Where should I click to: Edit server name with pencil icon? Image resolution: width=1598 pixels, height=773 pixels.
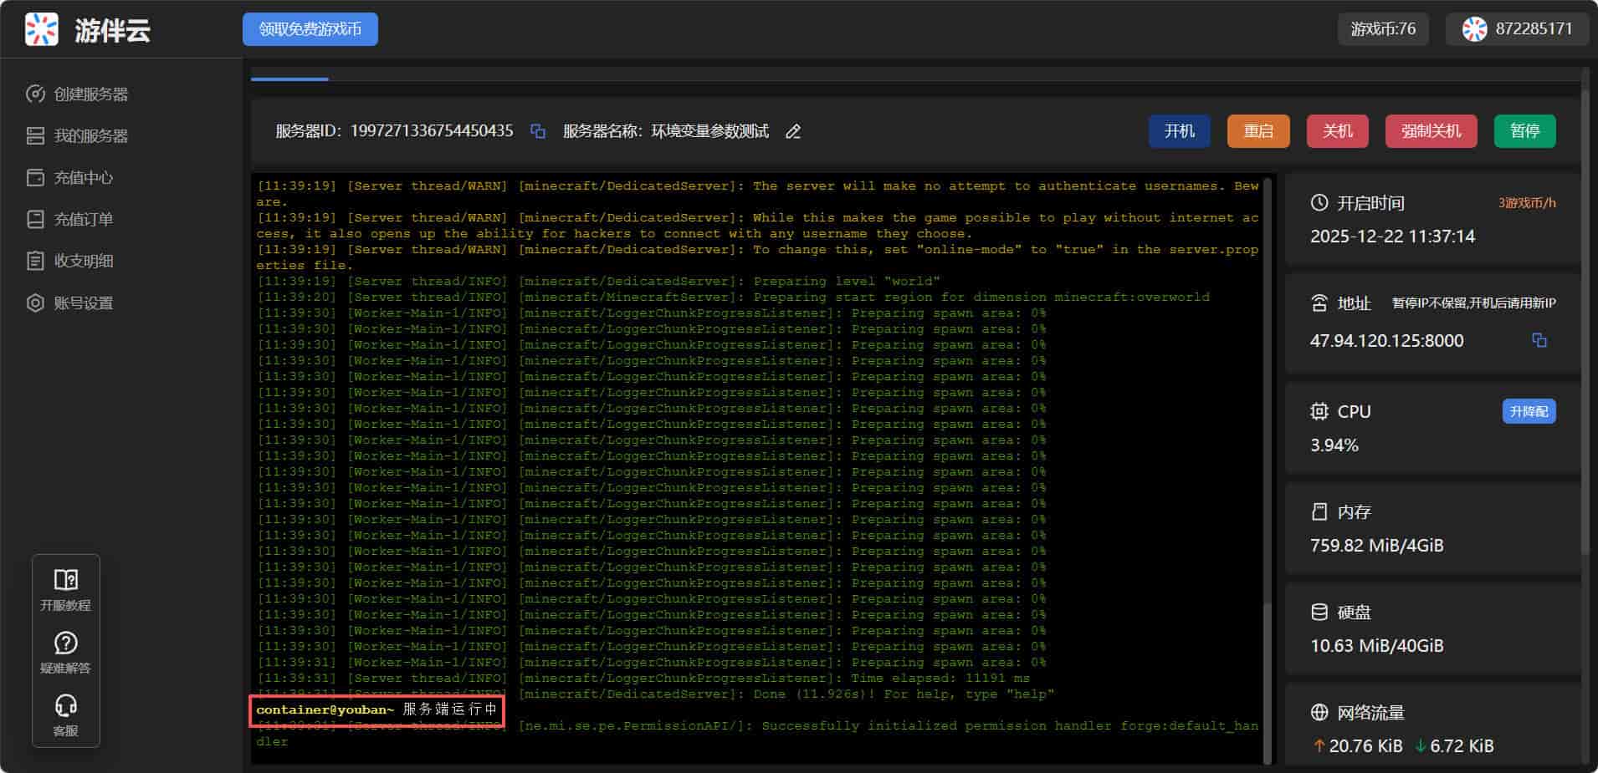pyautogui.click(x=793, y=131)
